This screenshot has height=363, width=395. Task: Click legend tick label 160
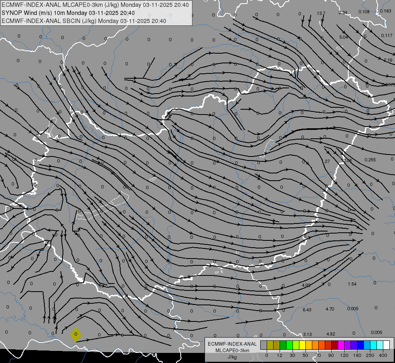click(x=357, y=355)
